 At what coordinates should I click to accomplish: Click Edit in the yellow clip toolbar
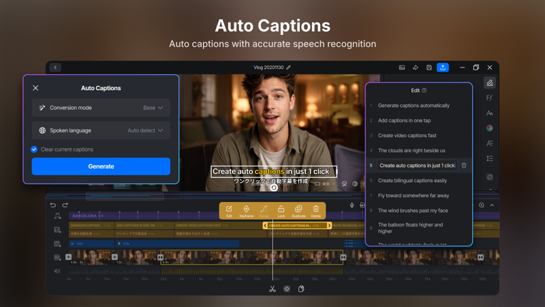[x=229, y=211]
